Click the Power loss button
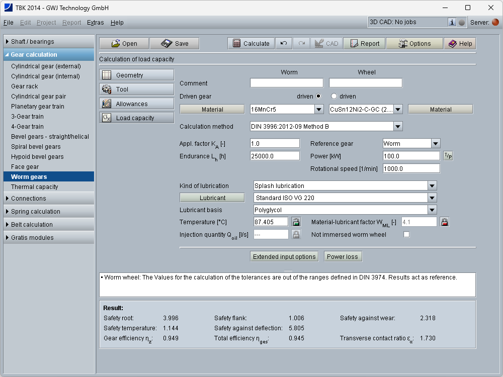 343,257
